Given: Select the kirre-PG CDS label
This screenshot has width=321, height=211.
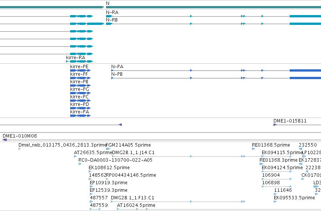Looking at the screenshot, I should (x=80, y=89).
